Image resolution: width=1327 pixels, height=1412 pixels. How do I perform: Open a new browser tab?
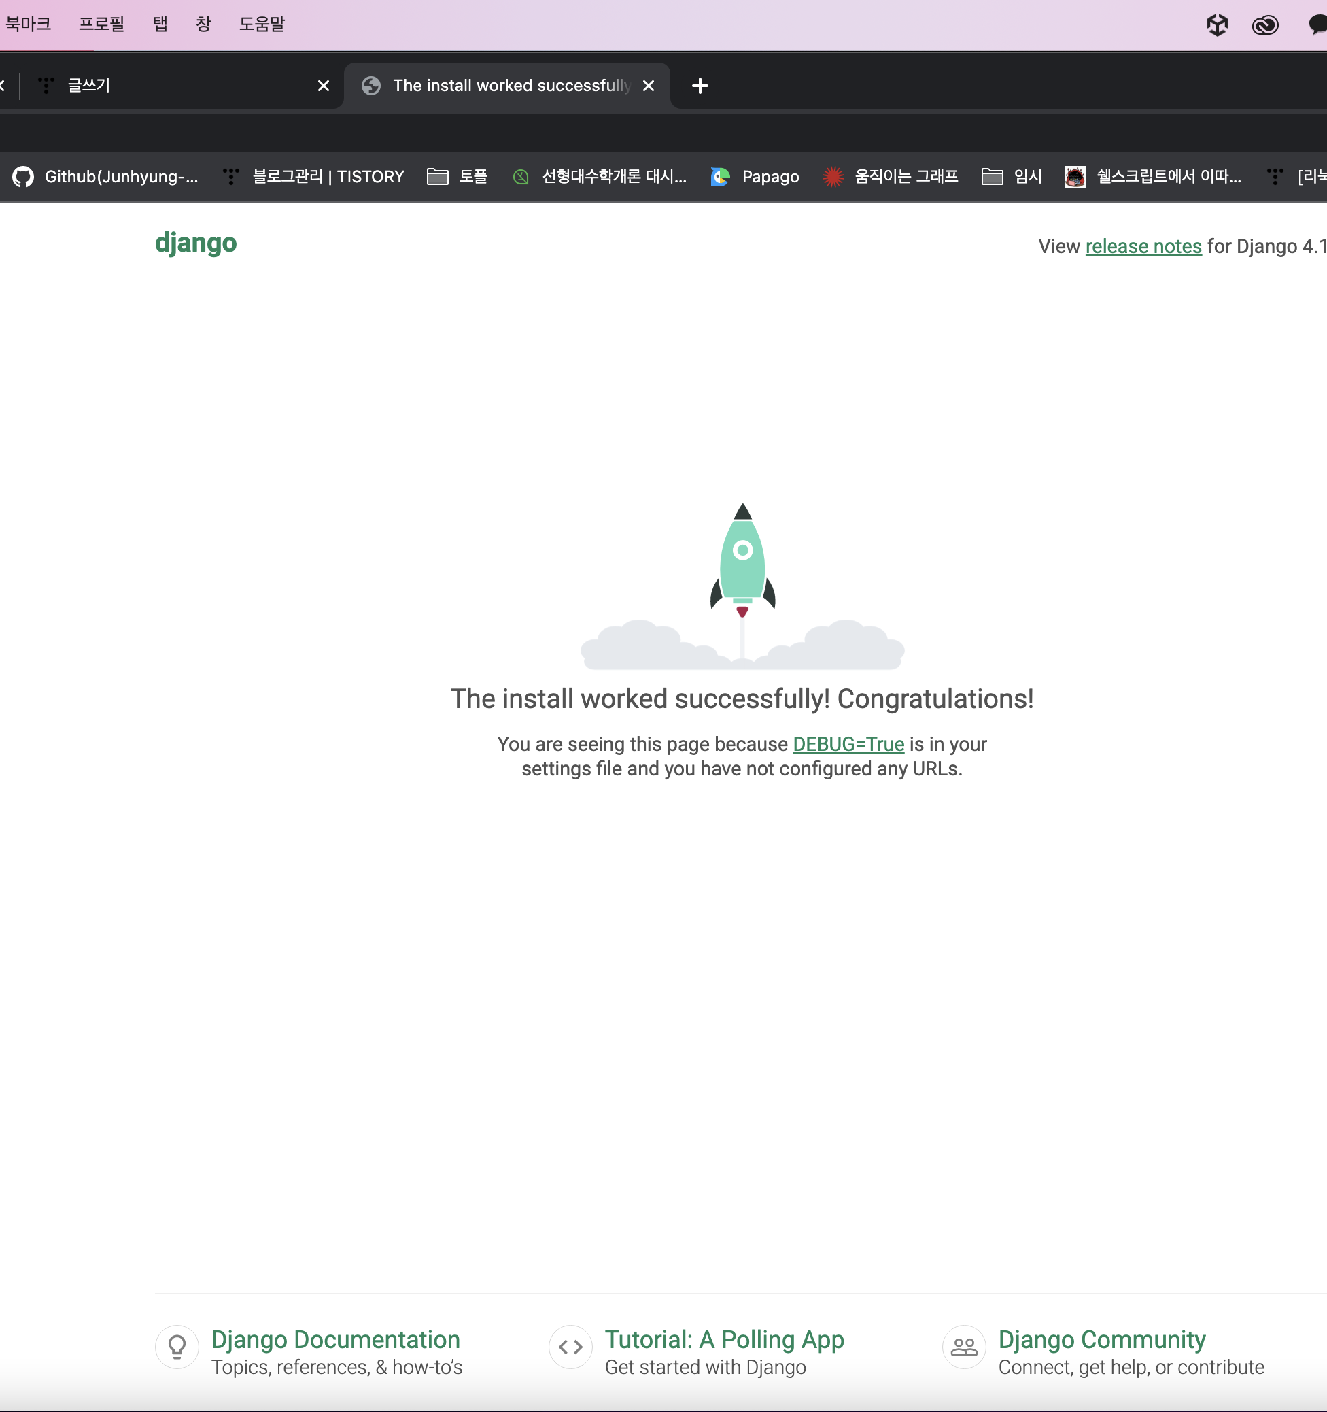tap(700, 86)
